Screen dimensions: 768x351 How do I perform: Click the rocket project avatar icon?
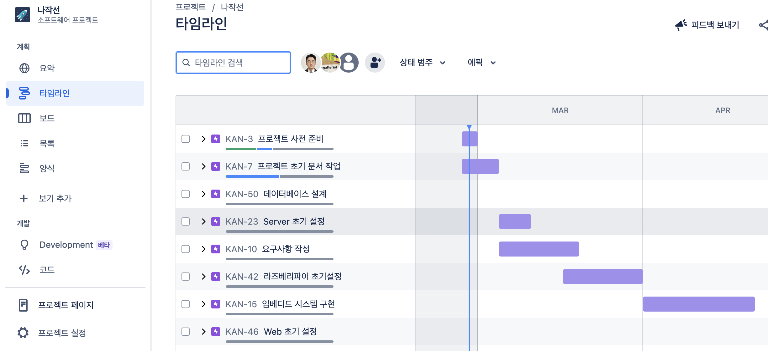pyautogui.click(x=23, y=15)
